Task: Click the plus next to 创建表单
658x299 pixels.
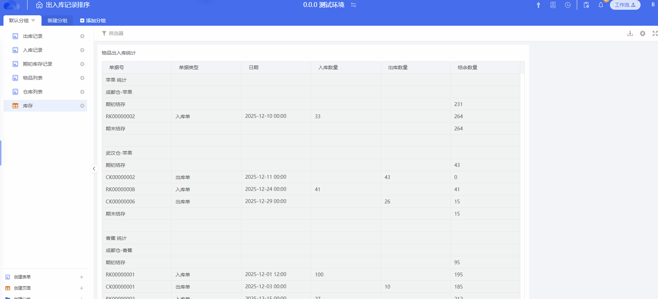Action: click(x=82, y=277)
